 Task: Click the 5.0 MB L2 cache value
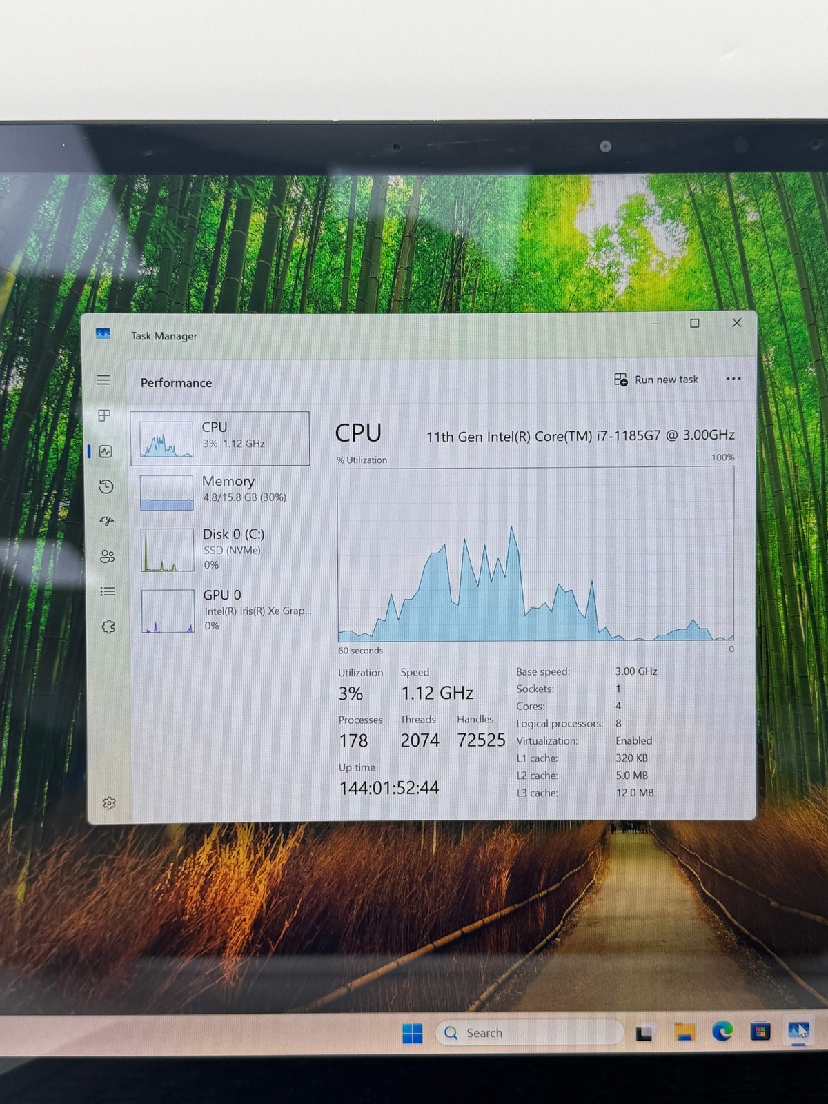[631, 776]
